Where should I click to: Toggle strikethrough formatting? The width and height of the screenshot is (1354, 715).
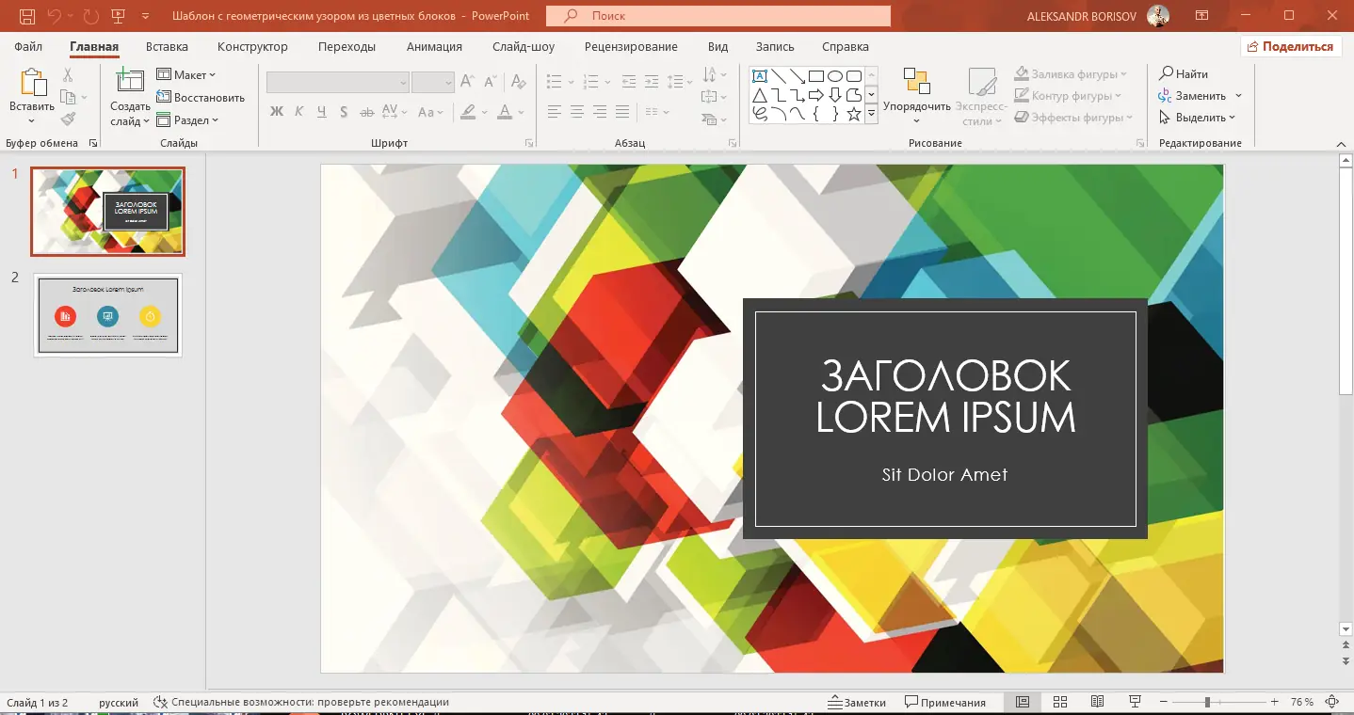366,112
